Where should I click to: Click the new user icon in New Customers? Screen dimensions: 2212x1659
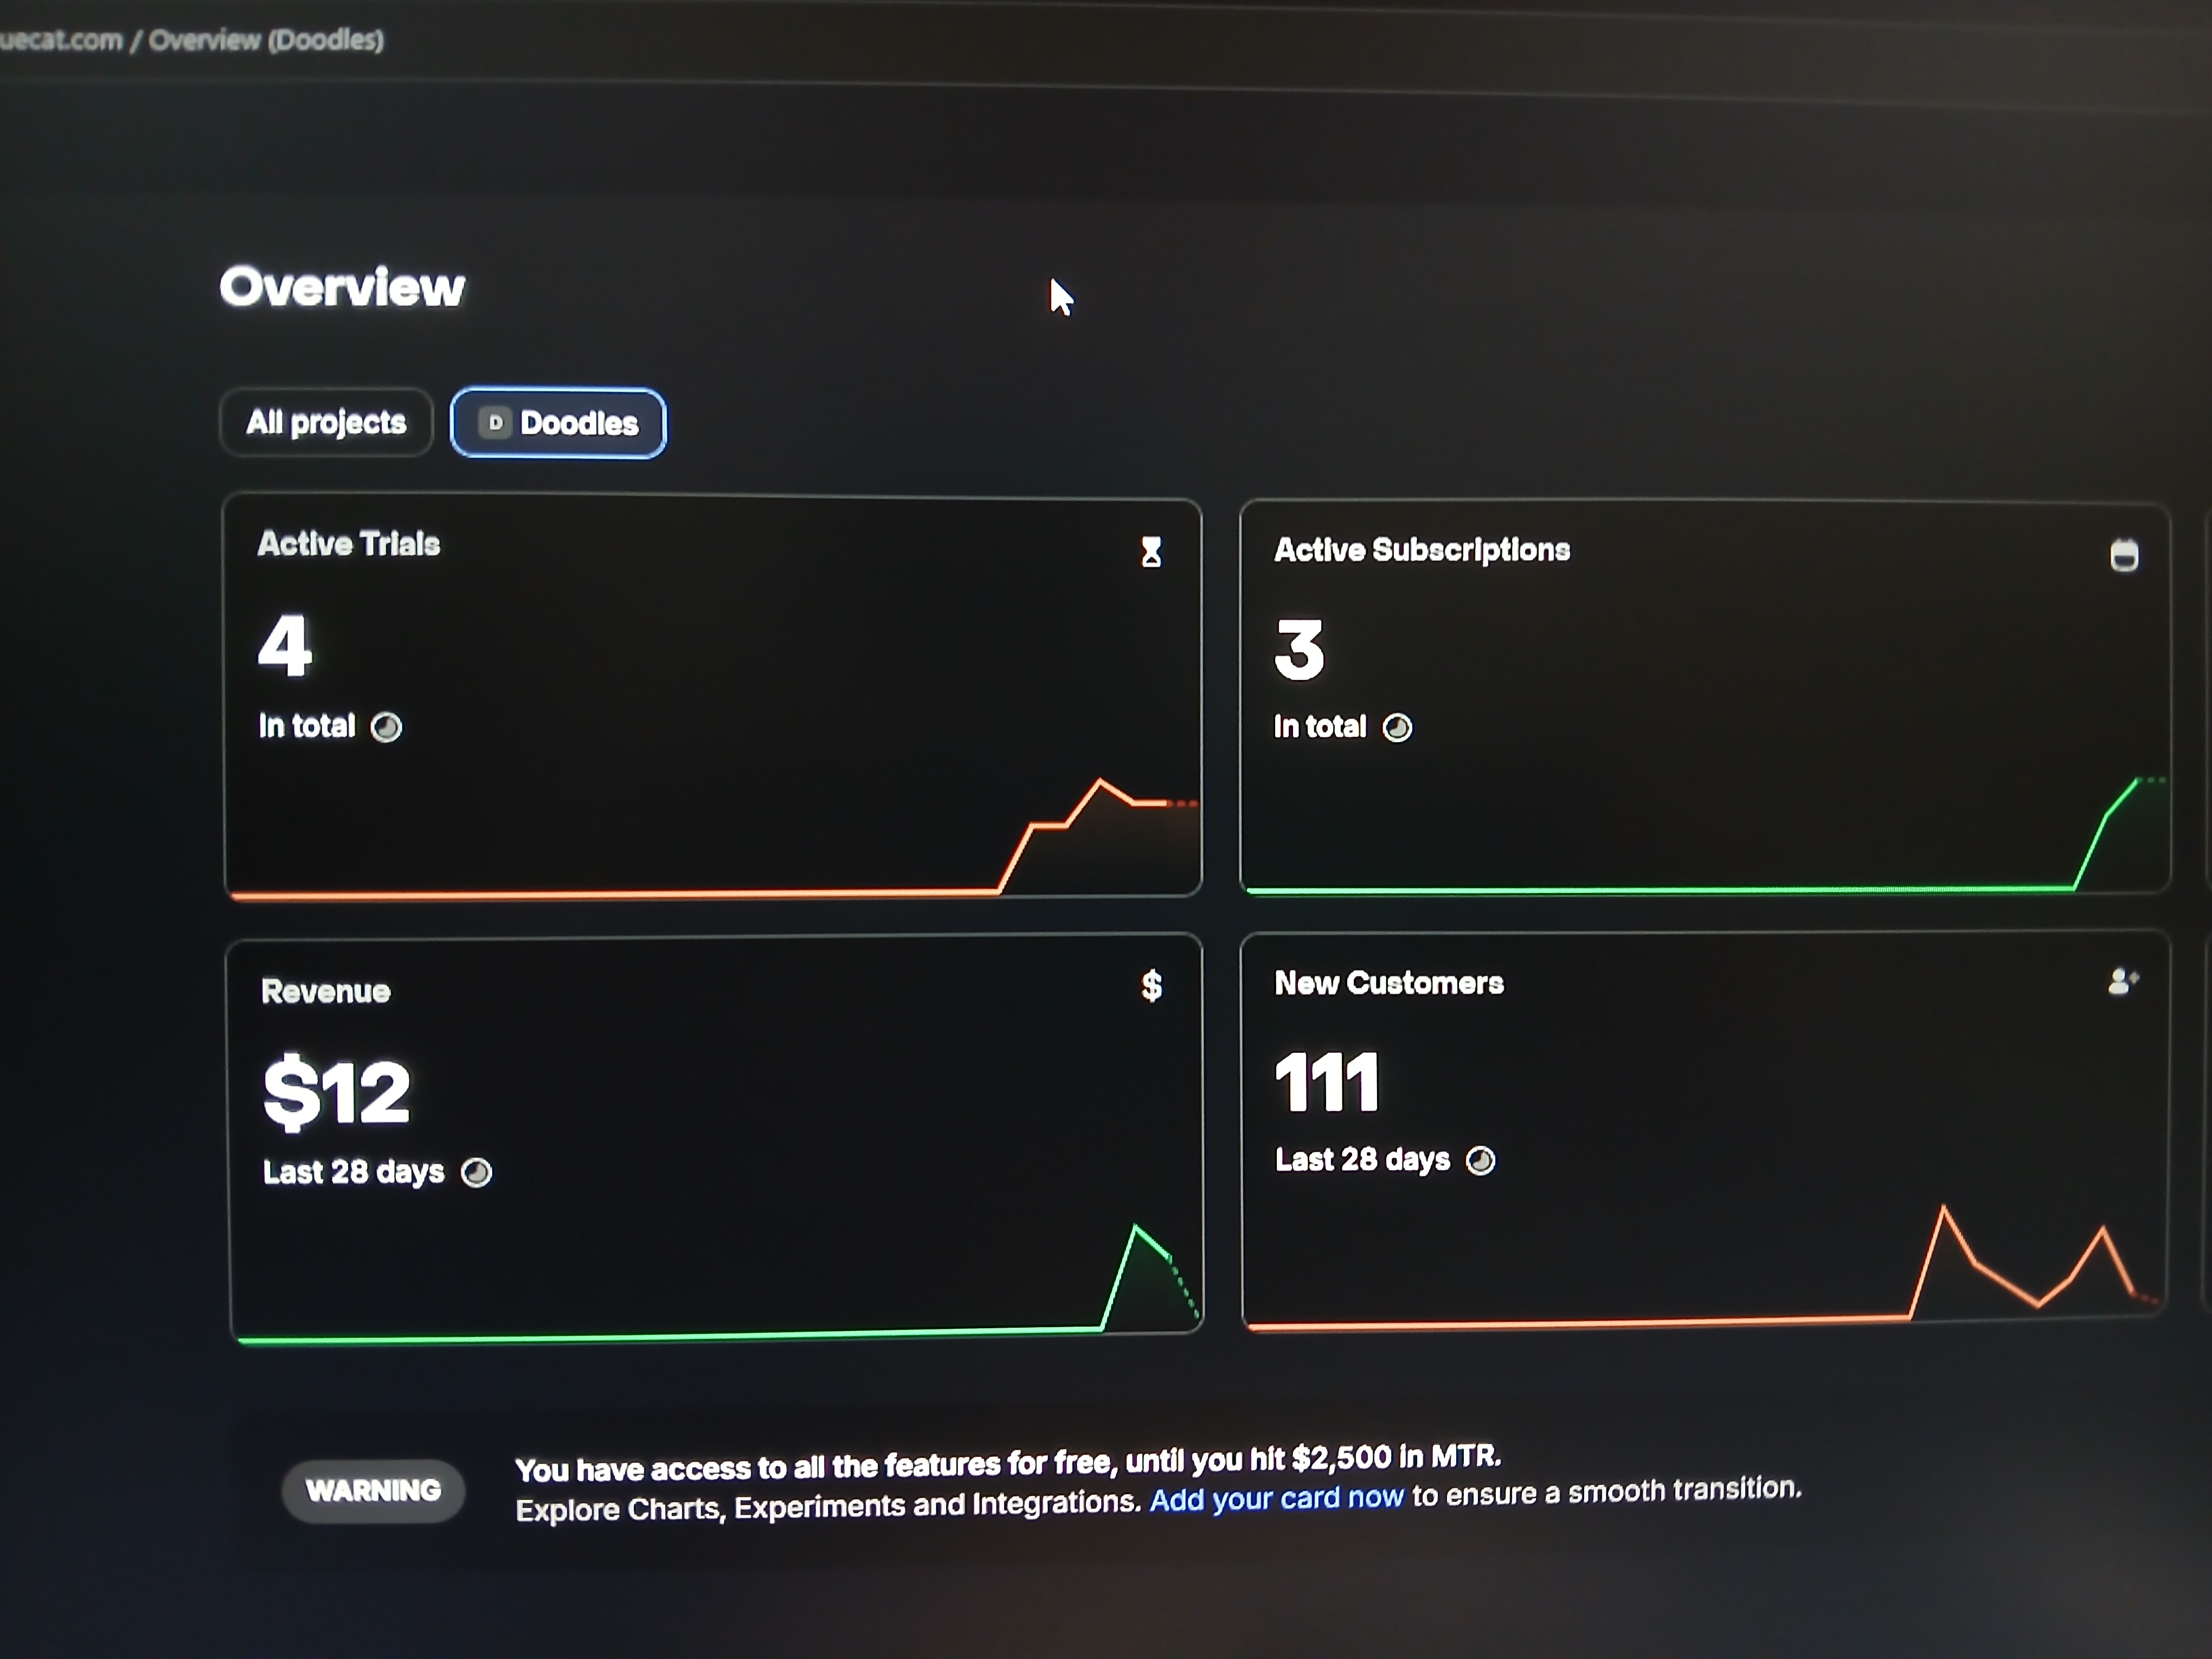2122,982
